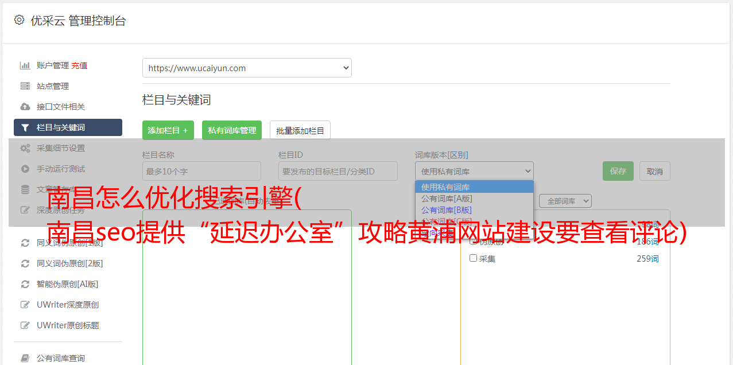Screen dimensions: 733x365
Task: Click the red 充值 link
Action: (x=79, y=65)
